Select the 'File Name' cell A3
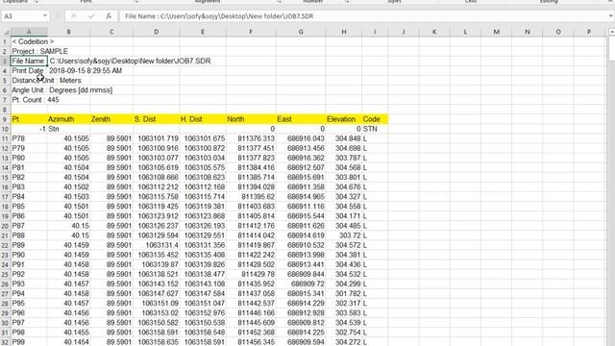The height and width of the screenshot is (346, 615). click(29, 61)
